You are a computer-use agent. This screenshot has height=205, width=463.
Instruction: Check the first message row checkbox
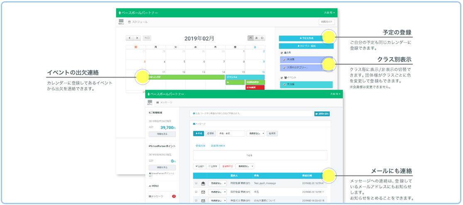pyautogui.click(x=196, y=183)
